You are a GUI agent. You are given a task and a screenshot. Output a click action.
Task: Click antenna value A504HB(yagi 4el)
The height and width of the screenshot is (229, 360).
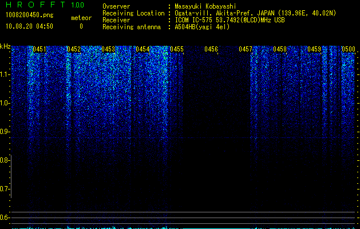[202, 27]
